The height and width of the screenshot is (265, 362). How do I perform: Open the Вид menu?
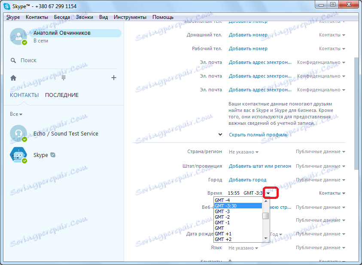pyautogui.click(x=103, y=17)
